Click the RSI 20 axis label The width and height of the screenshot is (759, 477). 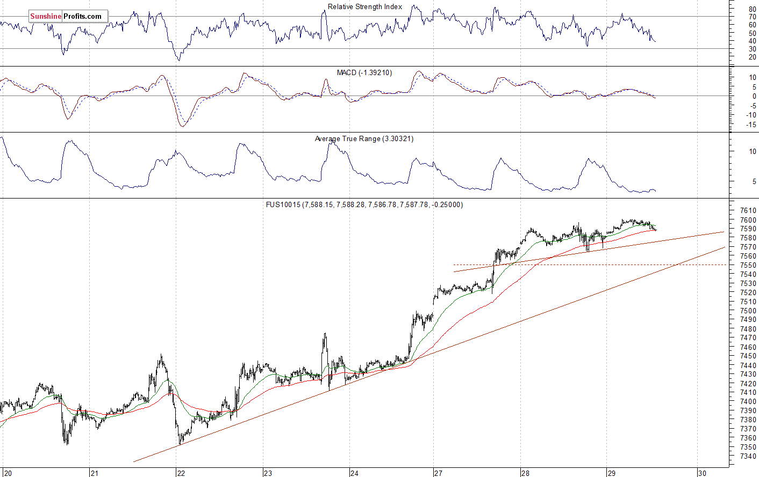click(x=752, y=57)
